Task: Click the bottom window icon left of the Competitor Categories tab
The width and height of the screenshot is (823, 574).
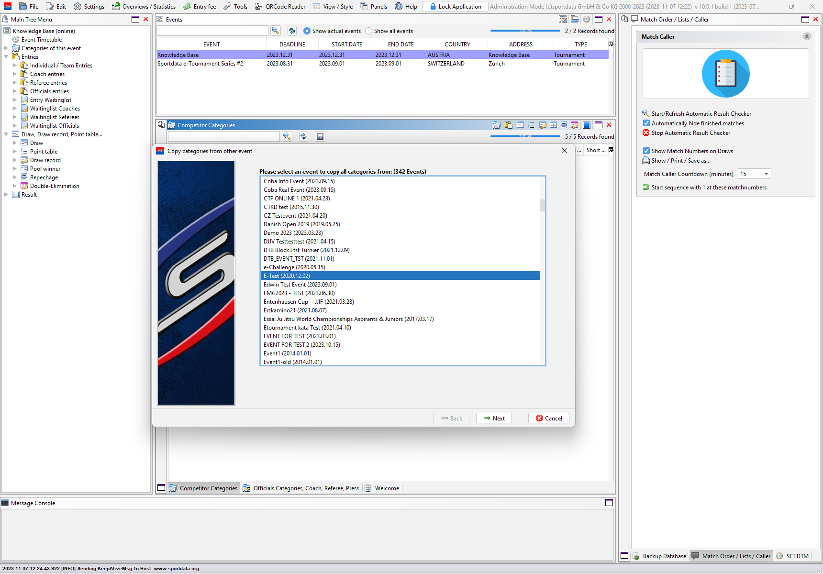Action: 161,488
